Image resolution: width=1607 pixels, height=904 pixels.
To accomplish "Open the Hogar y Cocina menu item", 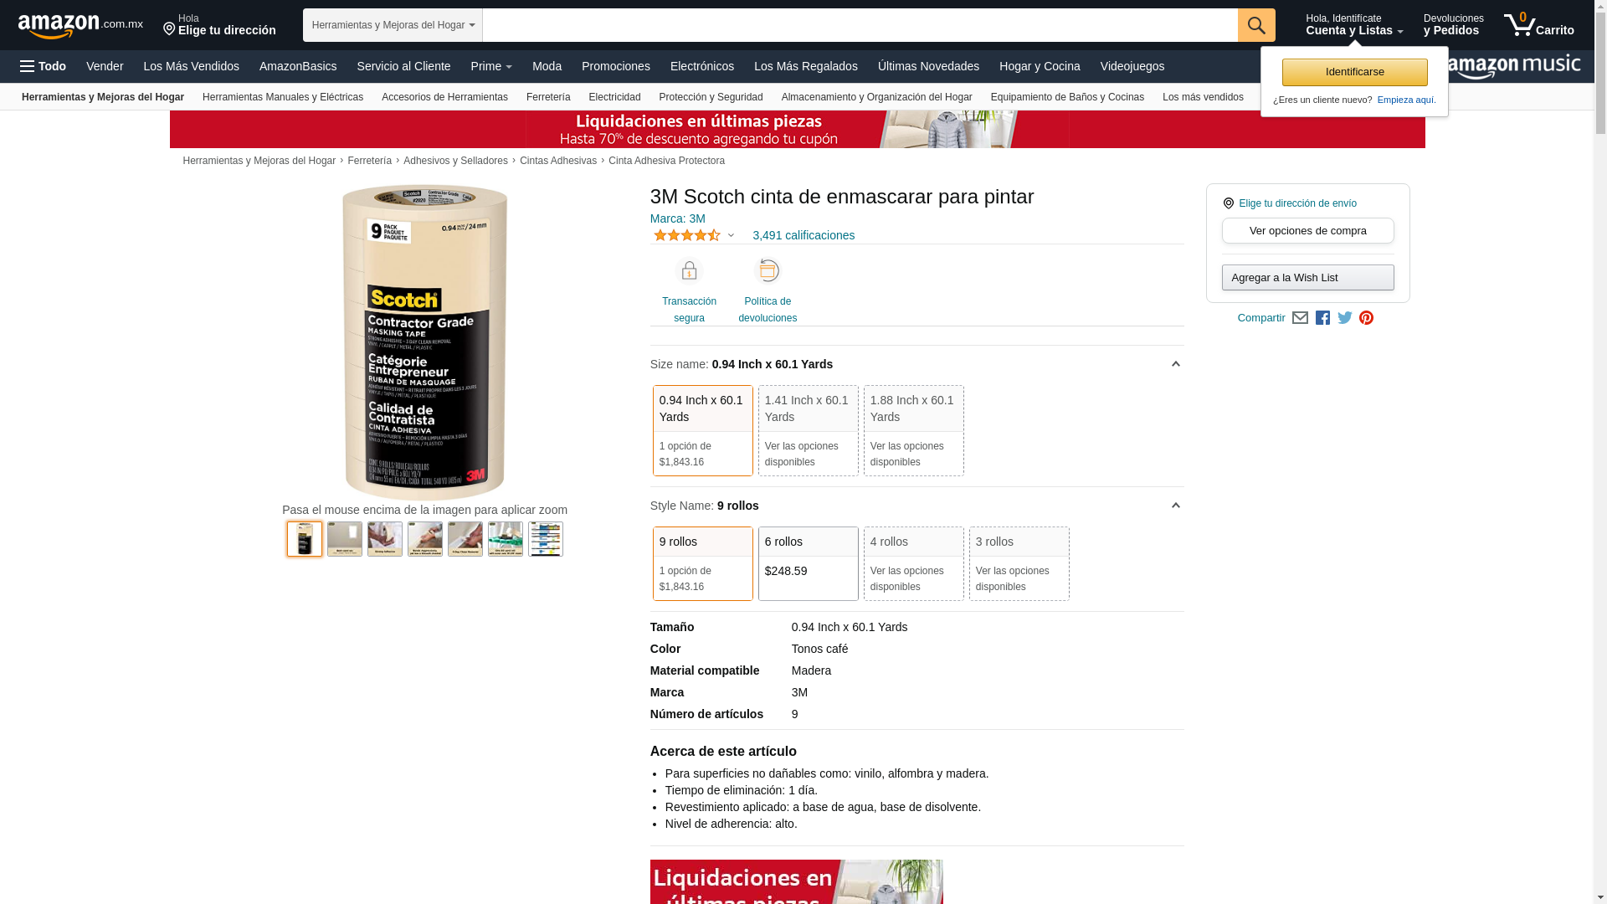I will pos(1039,66).
